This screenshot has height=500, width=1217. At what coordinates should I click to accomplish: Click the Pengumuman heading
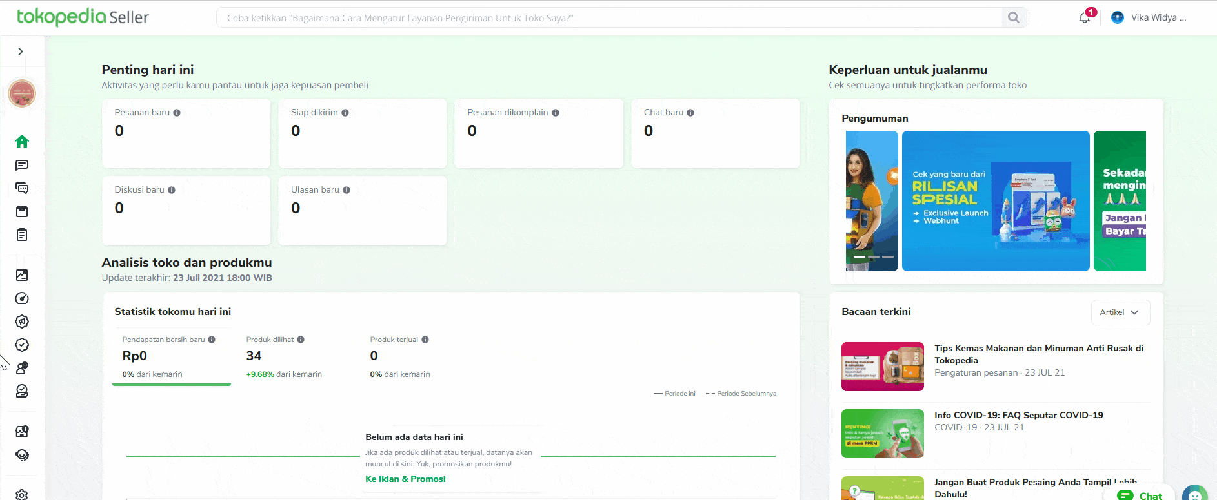[875, 119]
